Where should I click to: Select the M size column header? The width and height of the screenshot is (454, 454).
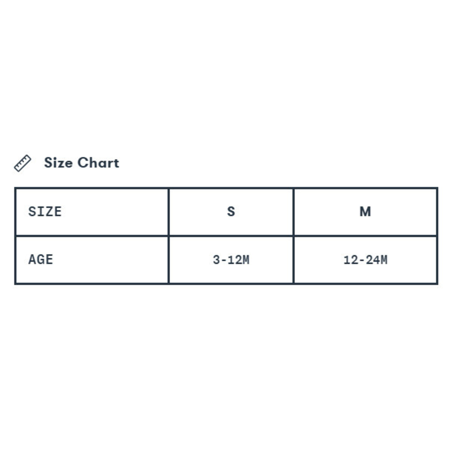point(366,212)
